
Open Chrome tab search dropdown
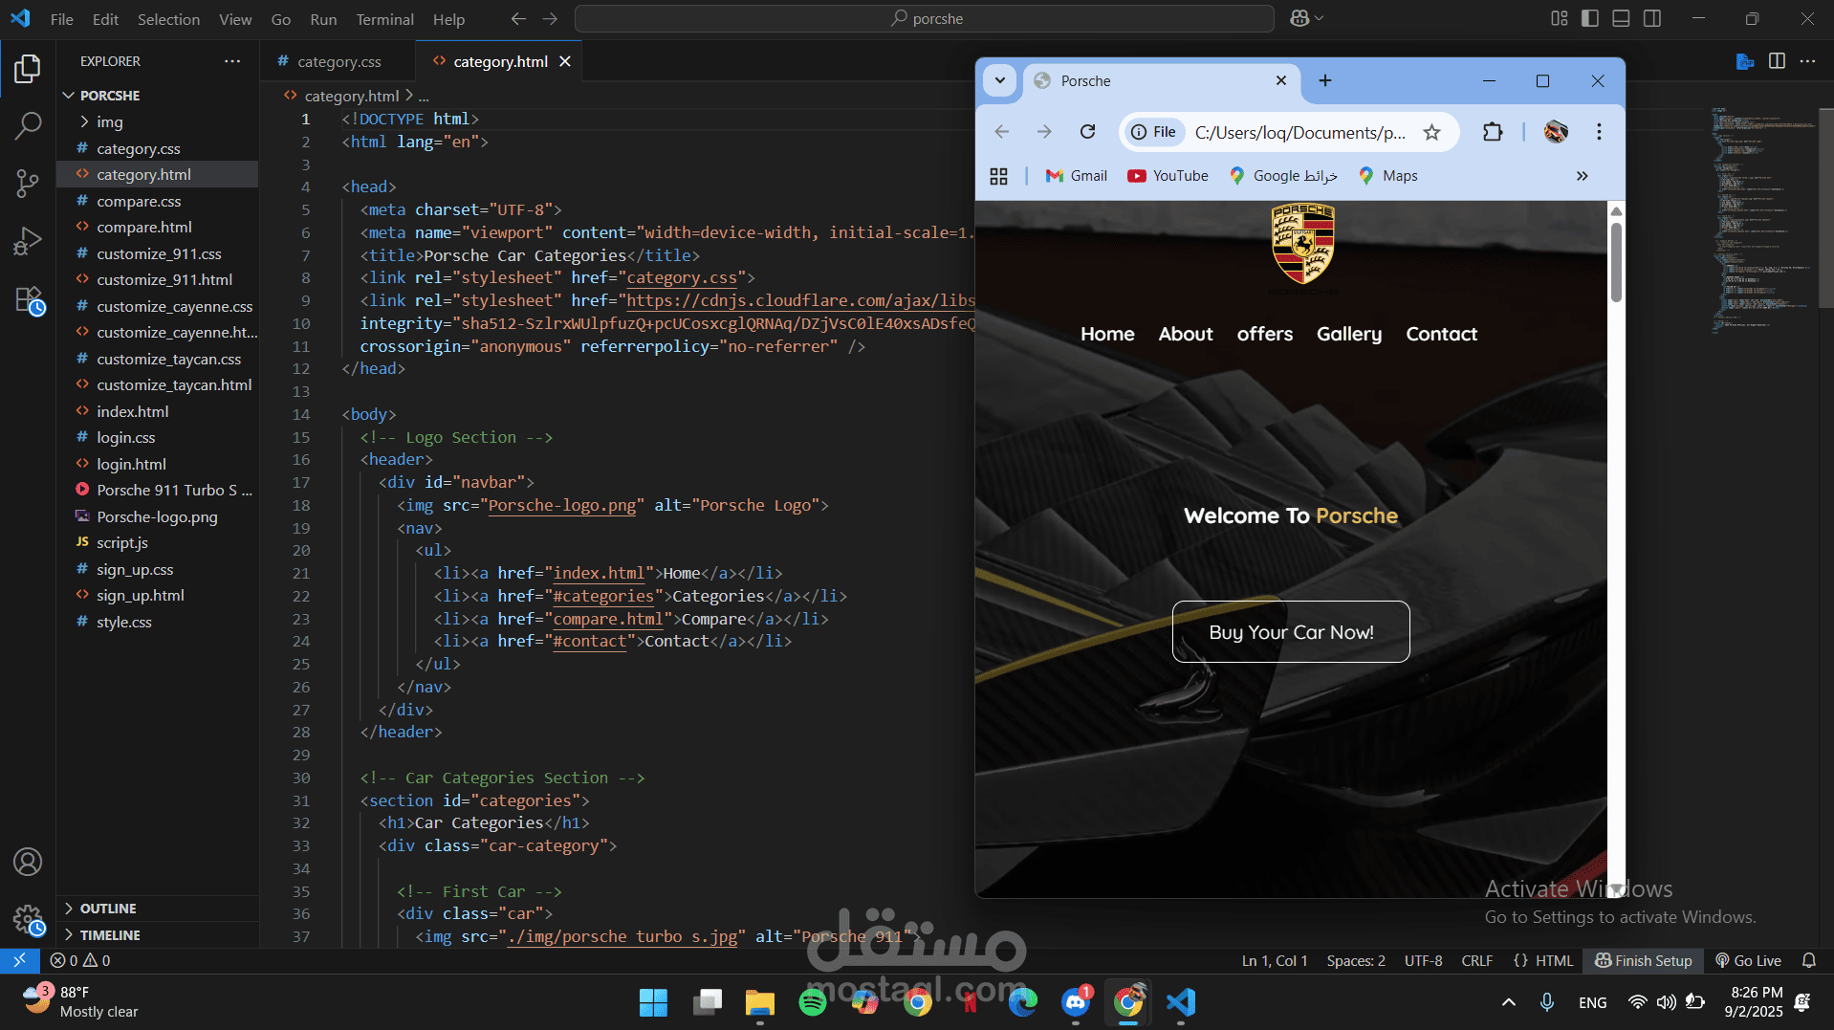[999, 80]
